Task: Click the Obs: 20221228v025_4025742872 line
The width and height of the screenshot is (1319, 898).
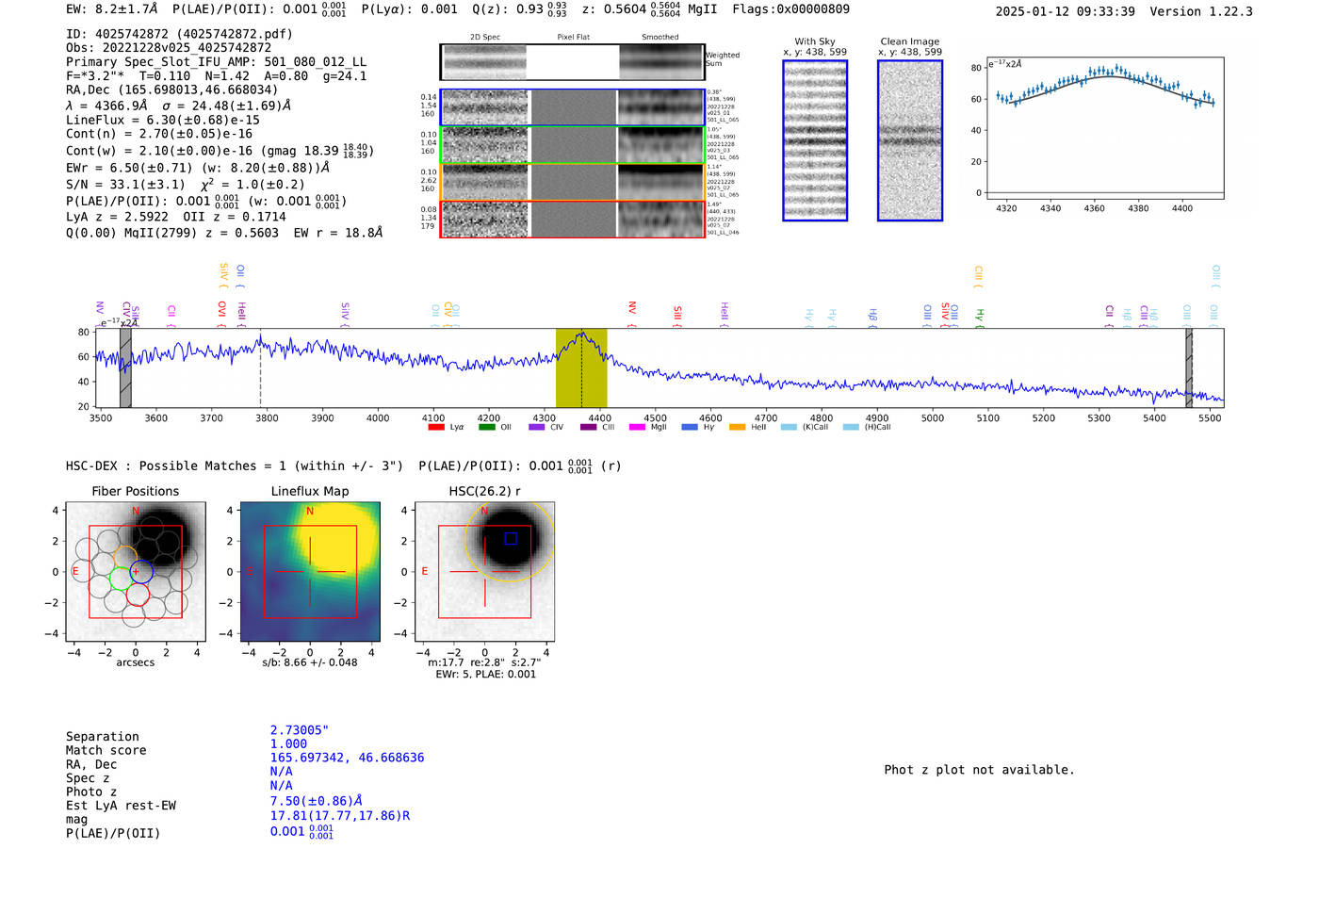Action: click(169, 48)
